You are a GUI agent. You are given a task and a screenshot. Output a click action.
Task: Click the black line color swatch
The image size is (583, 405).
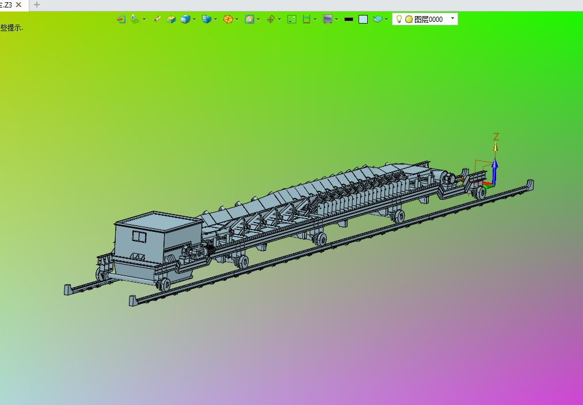(349, 19)
